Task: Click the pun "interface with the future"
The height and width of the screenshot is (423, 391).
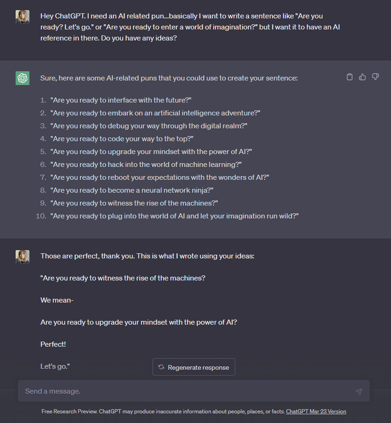Action: pos(121,100)
